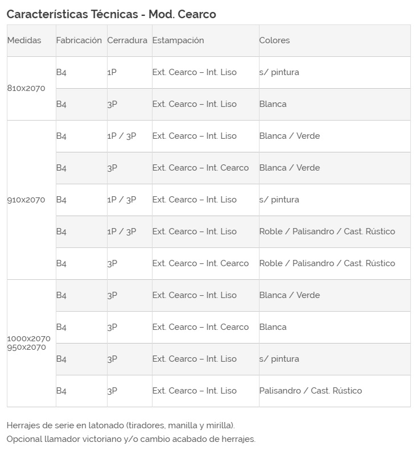The image size is (420, 459).
Task: Click the '810x2070' measurement cell
Action: [x=26, y=88]
